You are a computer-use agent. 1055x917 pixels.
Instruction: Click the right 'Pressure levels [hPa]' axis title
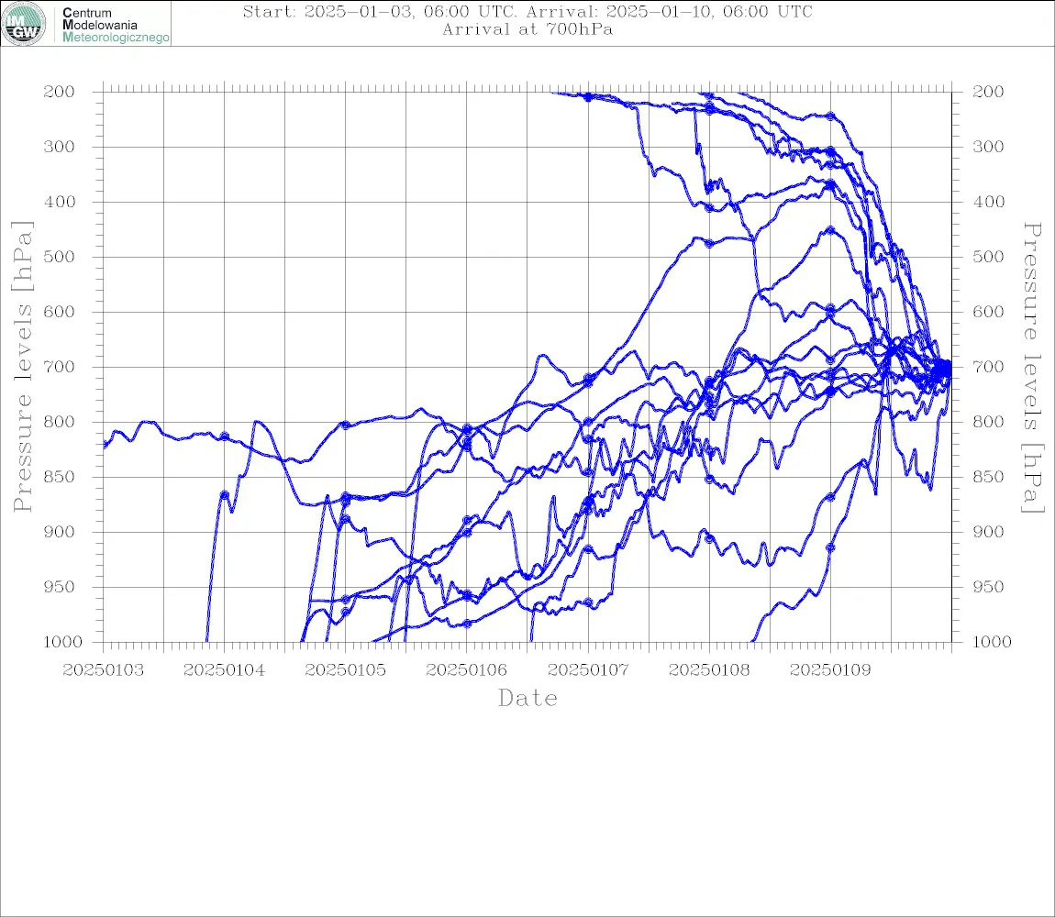(x=1033, y=368)
